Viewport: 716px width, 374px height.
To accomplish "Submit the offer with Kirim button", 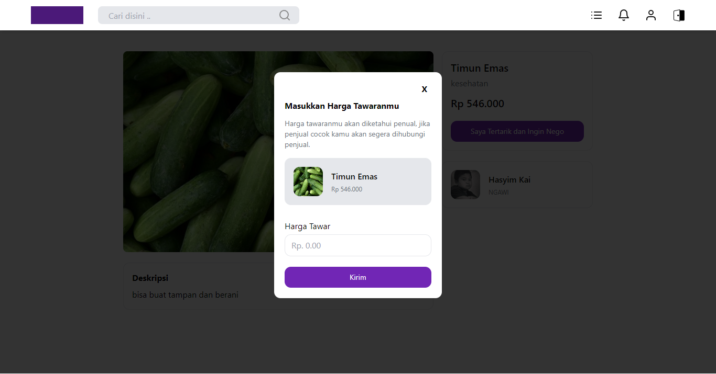I will pyautogui.click(x=358, y=277).
